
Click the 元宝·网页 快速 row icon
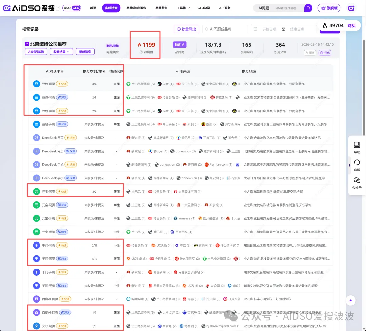pyautogui.click(x=36, y=191)
